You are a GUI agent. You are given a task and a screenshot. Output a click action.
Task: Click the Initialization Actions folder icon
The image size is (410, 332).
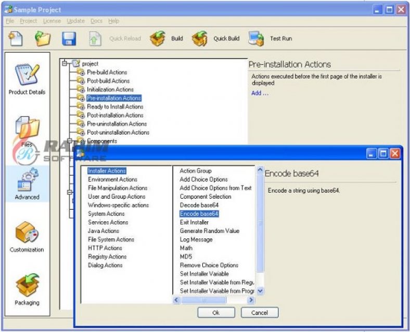[81, 89]
